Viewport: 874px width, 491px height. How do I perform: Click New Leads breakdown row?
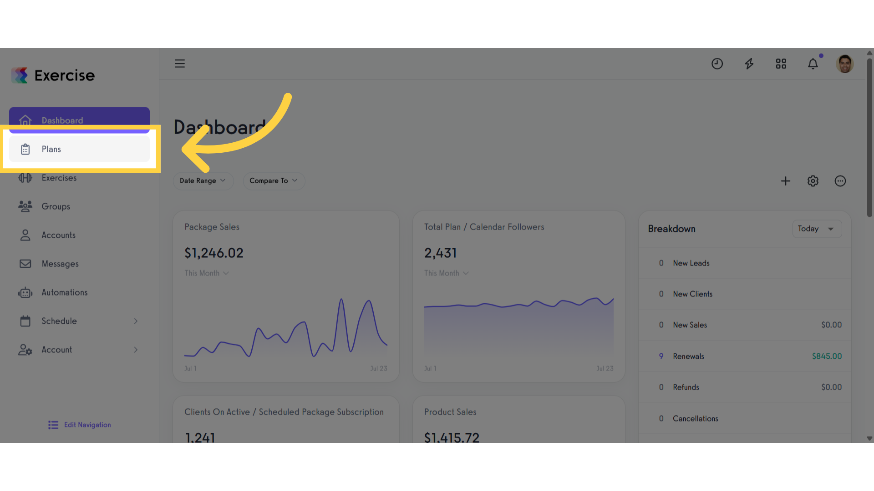point(745,263)
